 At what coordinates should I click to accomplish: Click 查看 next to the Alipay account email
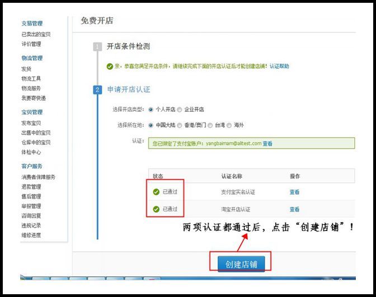[267, 144]
